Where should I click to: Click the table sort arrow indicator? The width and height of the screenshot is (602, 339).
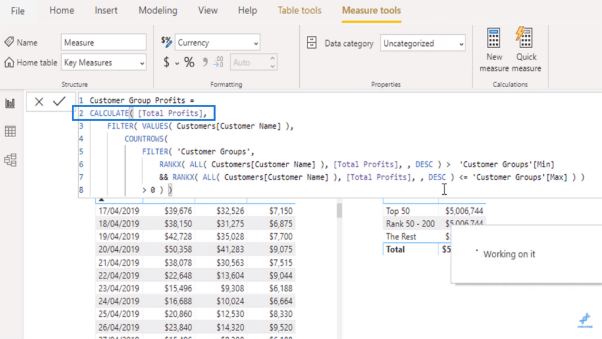click(101, 200)
